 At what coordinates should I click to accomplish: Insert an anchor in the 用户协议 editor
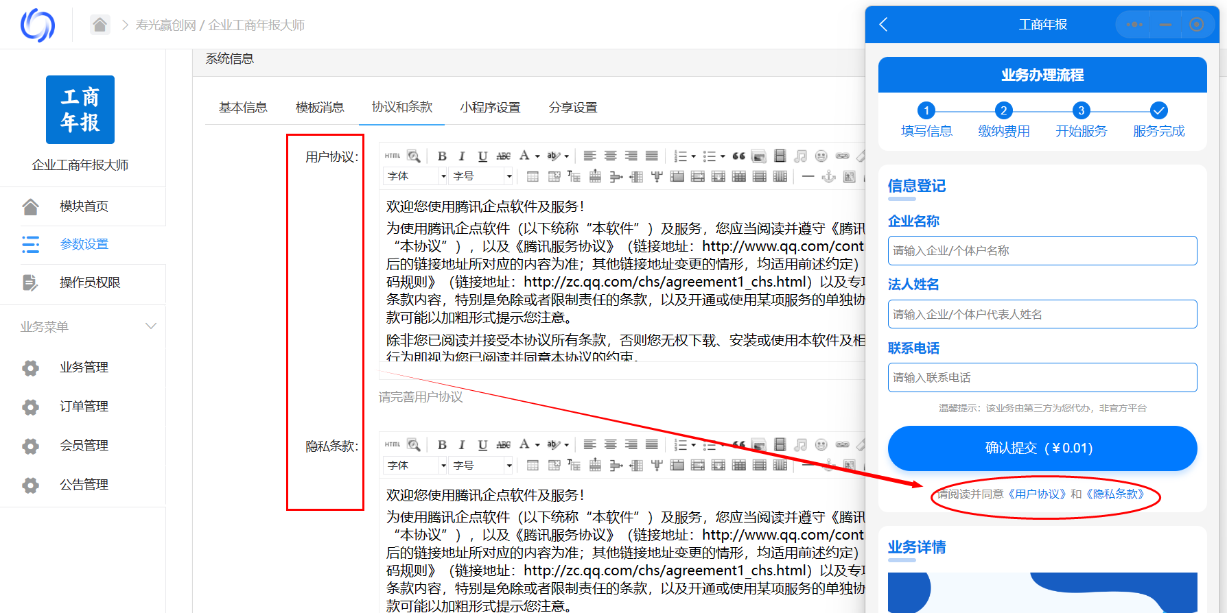829,177
